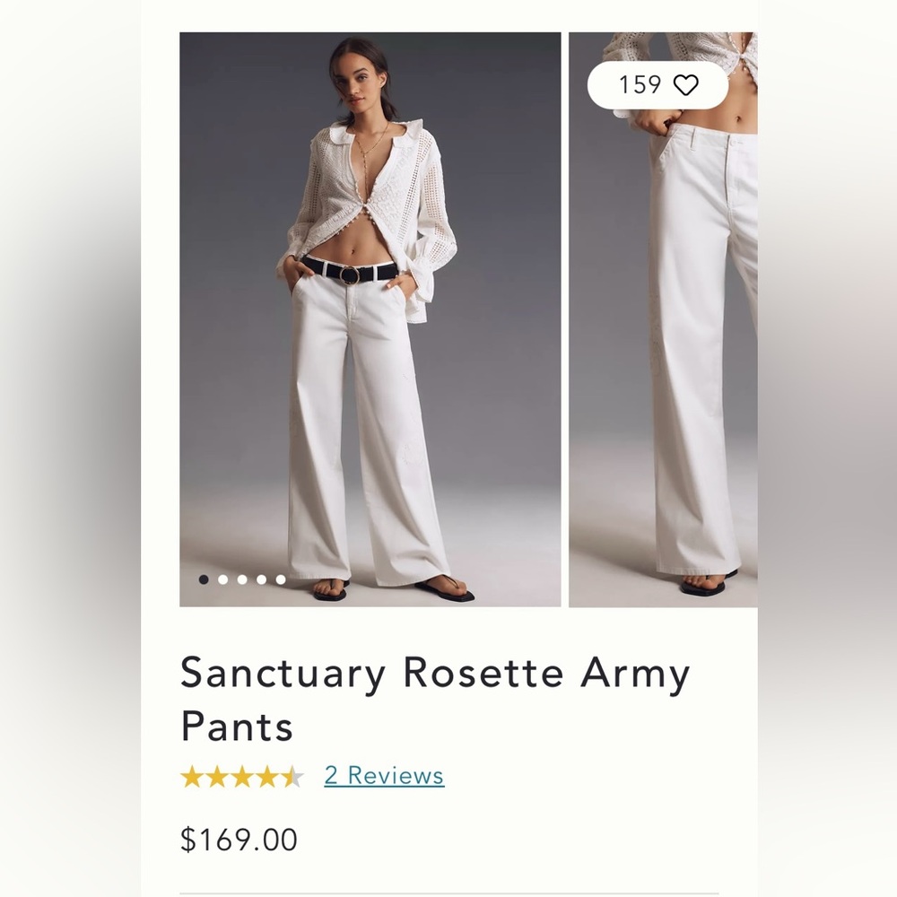Screen dimensions: 897x897
Task: Click the $169.00 price text
Action: point(240,840)
